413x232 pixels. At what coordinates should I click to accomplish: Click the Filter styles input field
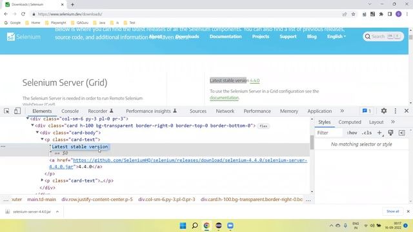point(329,133)
